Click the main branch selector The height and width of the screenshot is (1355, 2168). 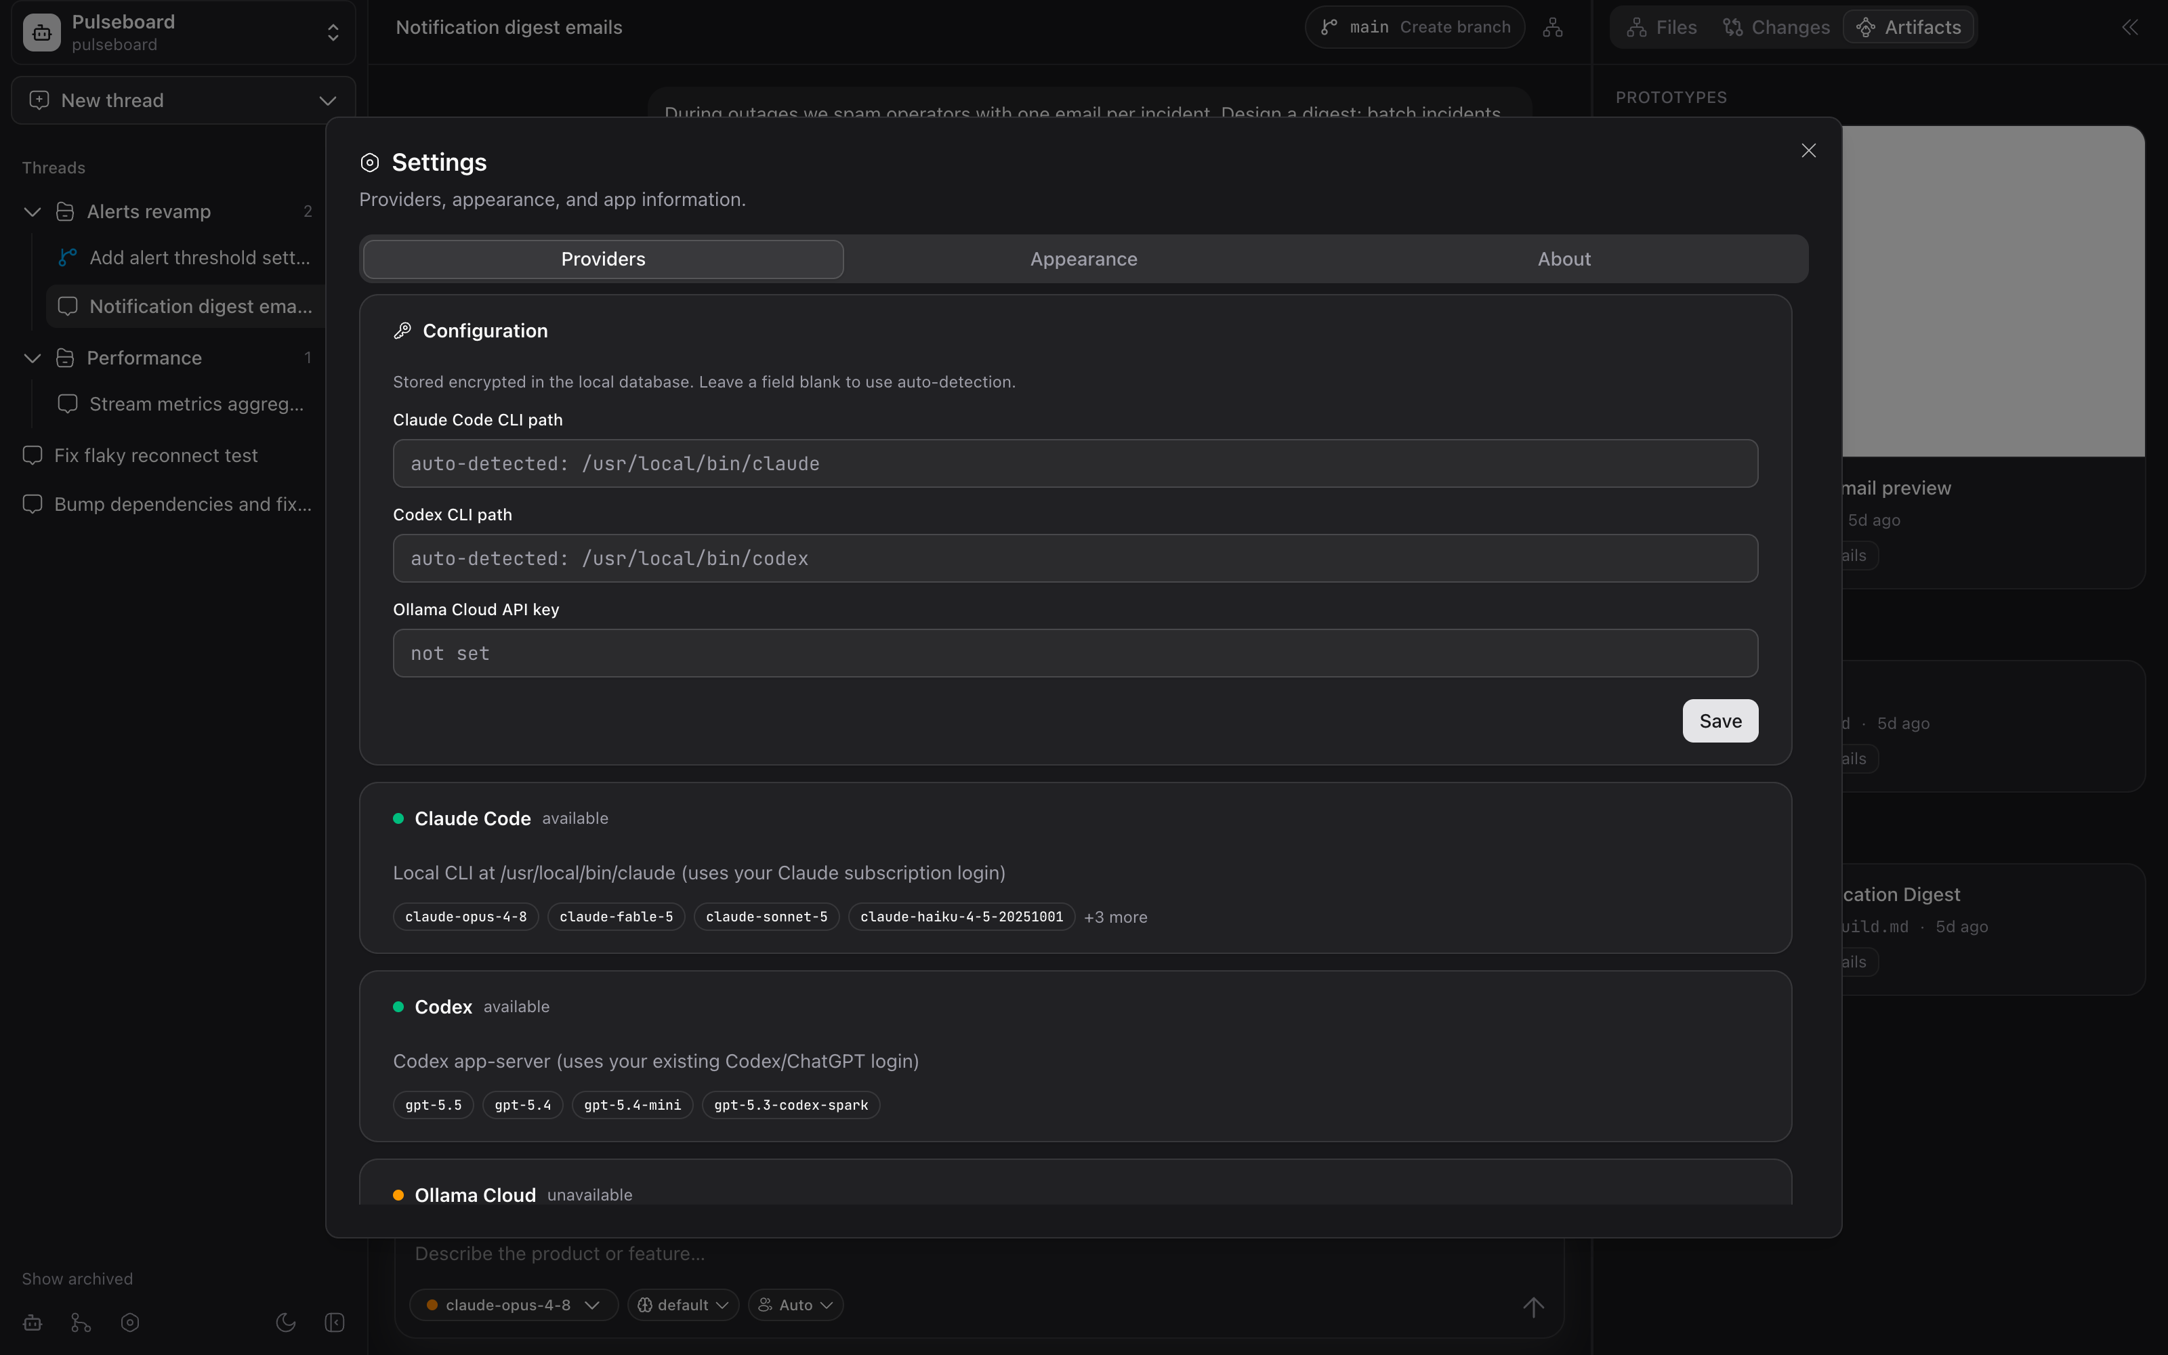(1356, 28)
